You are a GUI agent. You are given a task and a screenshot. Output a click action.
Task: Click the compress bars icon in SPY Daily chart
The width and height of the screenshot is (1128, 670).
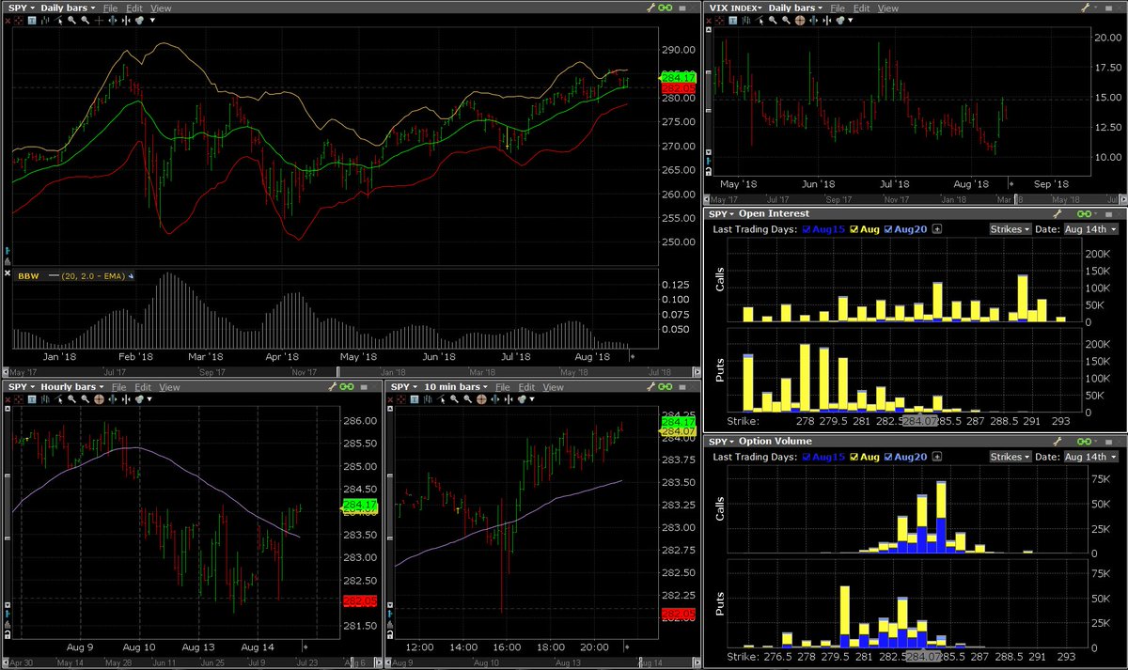[x=126, y=21]
